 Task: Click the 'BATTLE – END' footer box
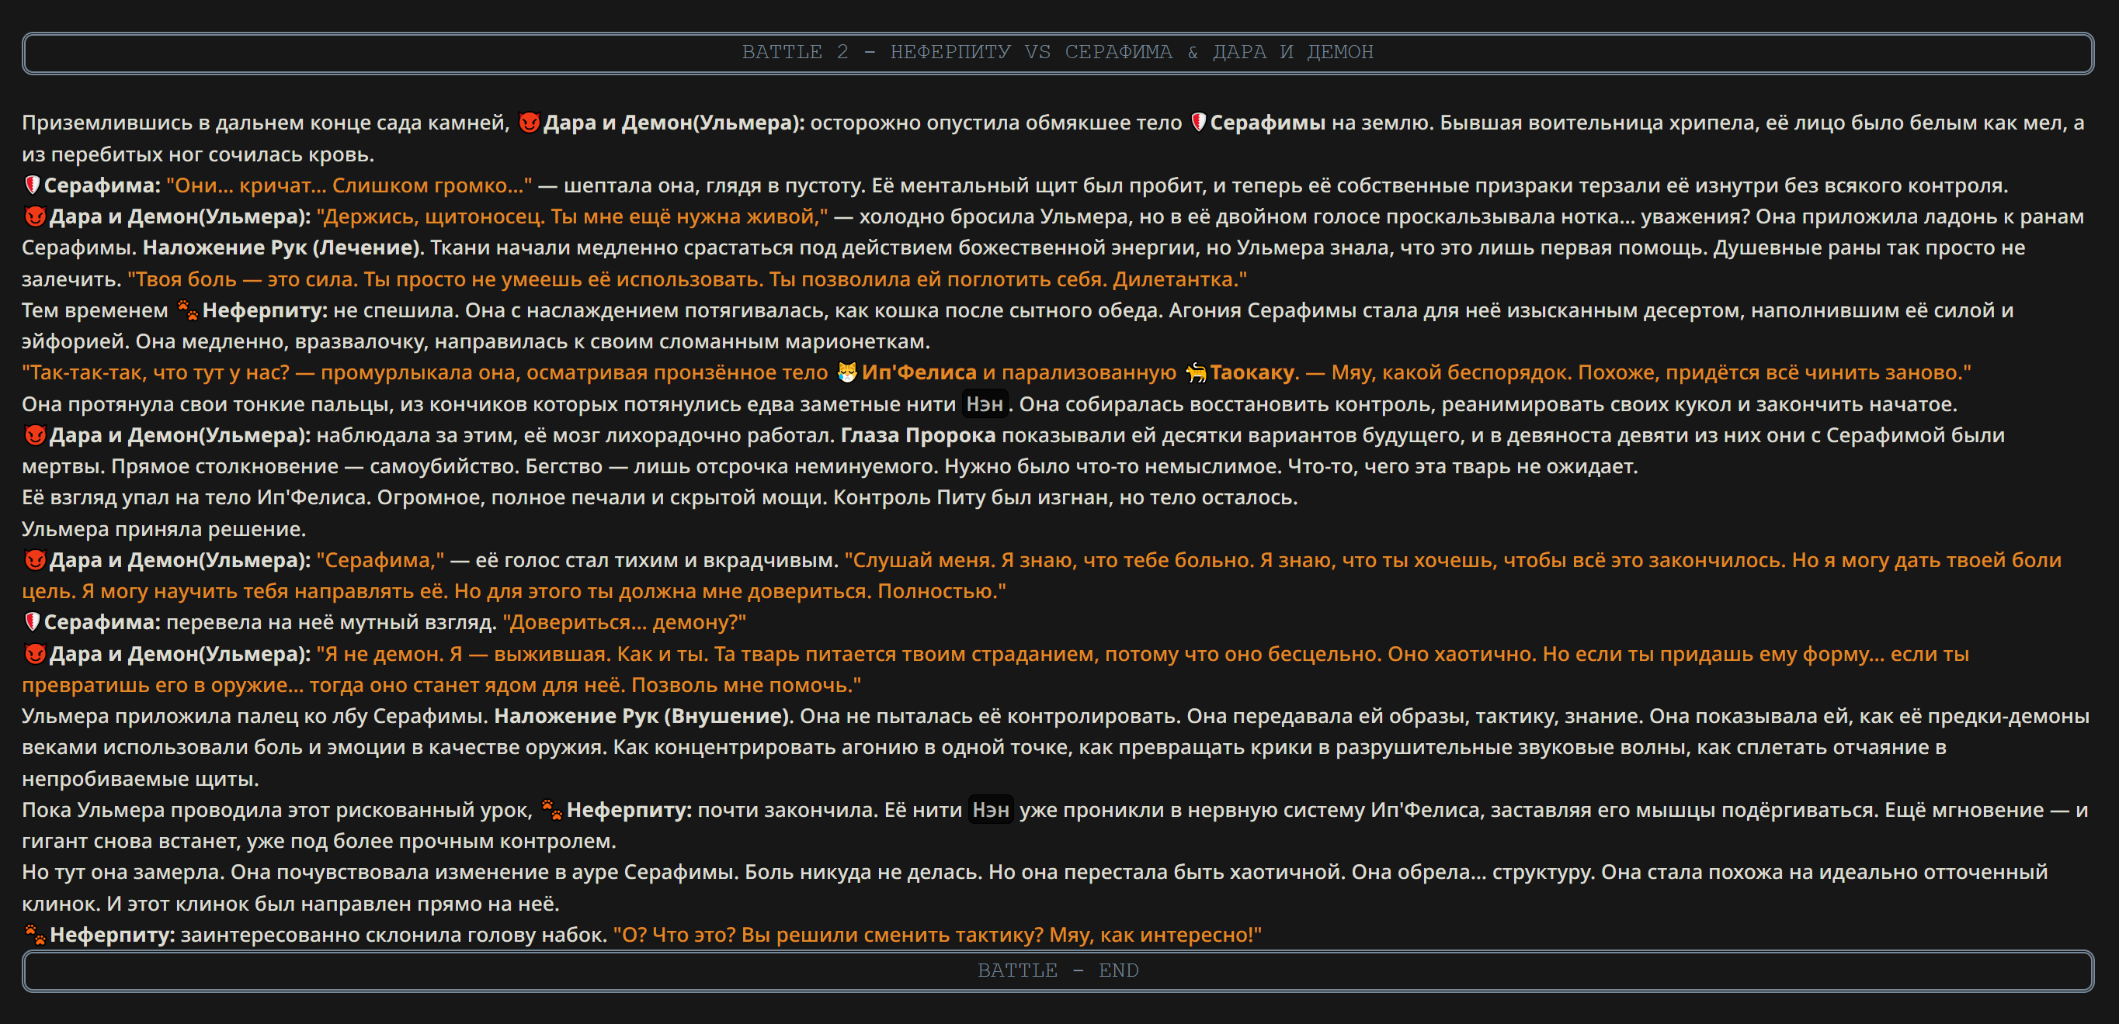click(x=1058, y=970)
